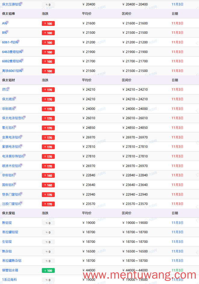
Task: Open the 易拉罐铝锭 product link
Action: pyautogui.click(x=10, y=232)
